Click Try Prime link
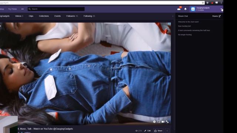The image size is (237, 133). pos(12,9)
